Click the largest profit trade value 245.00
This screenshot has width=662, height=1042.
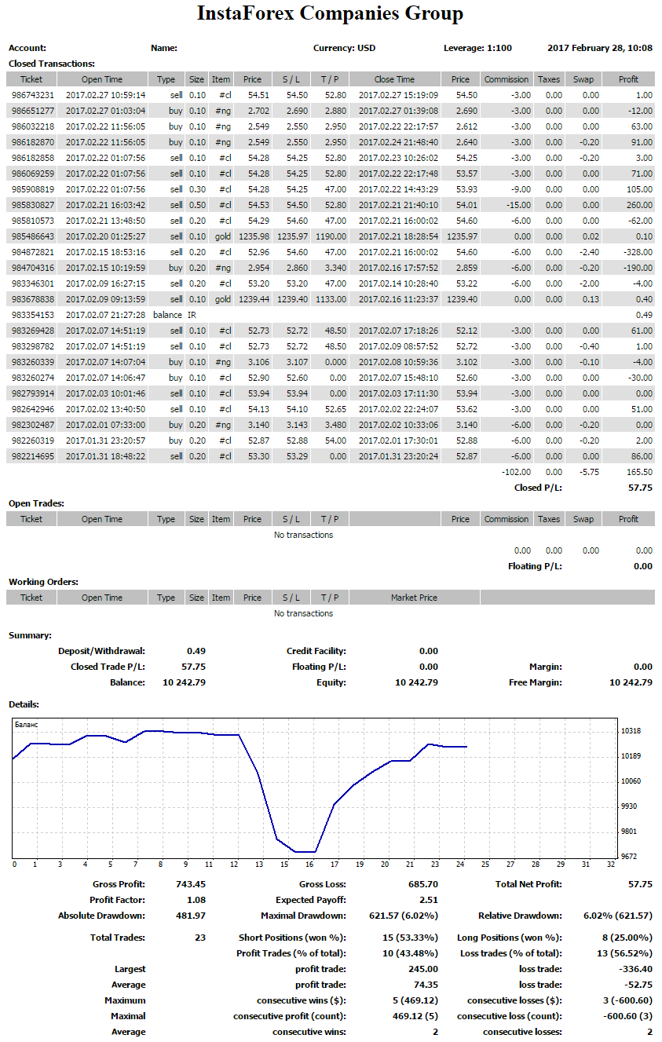click(x=424, y=969)
